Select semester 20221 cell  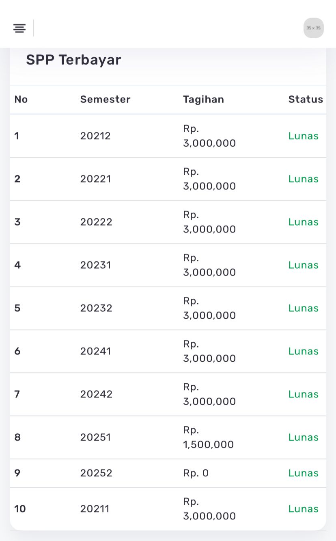[95, 179]
